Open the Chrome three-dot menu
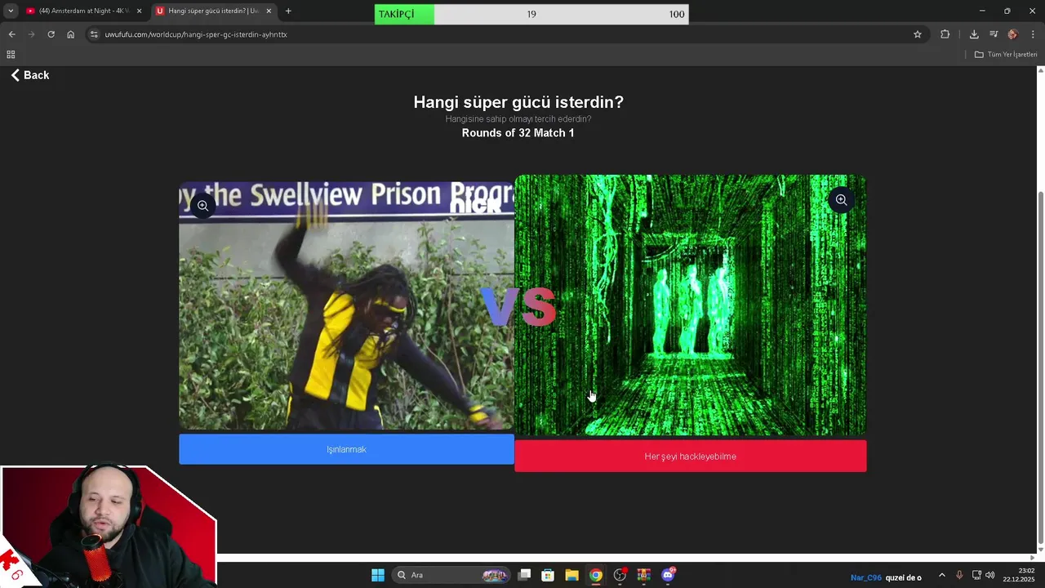The height and width of the screenshot is (588, 1045). point(1033,34)
